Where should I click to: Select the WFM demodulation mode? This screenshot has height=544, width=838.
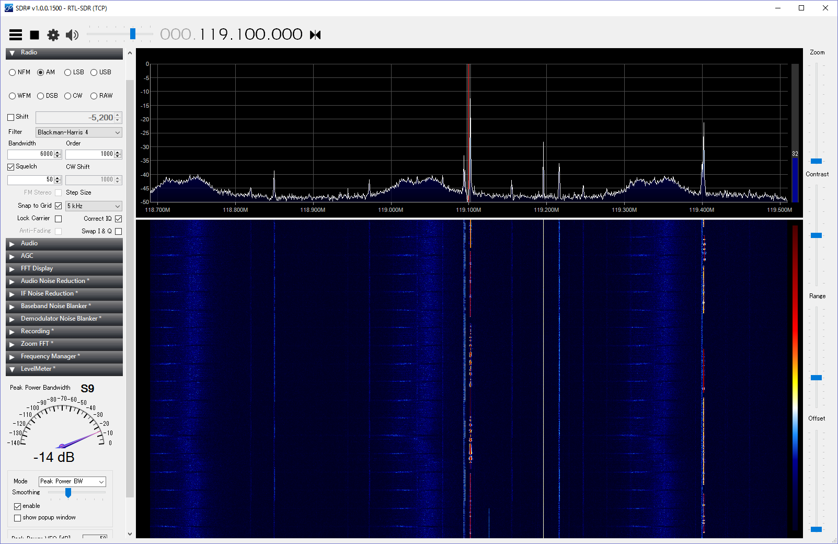pyautogui.click(x=12, y=96)
